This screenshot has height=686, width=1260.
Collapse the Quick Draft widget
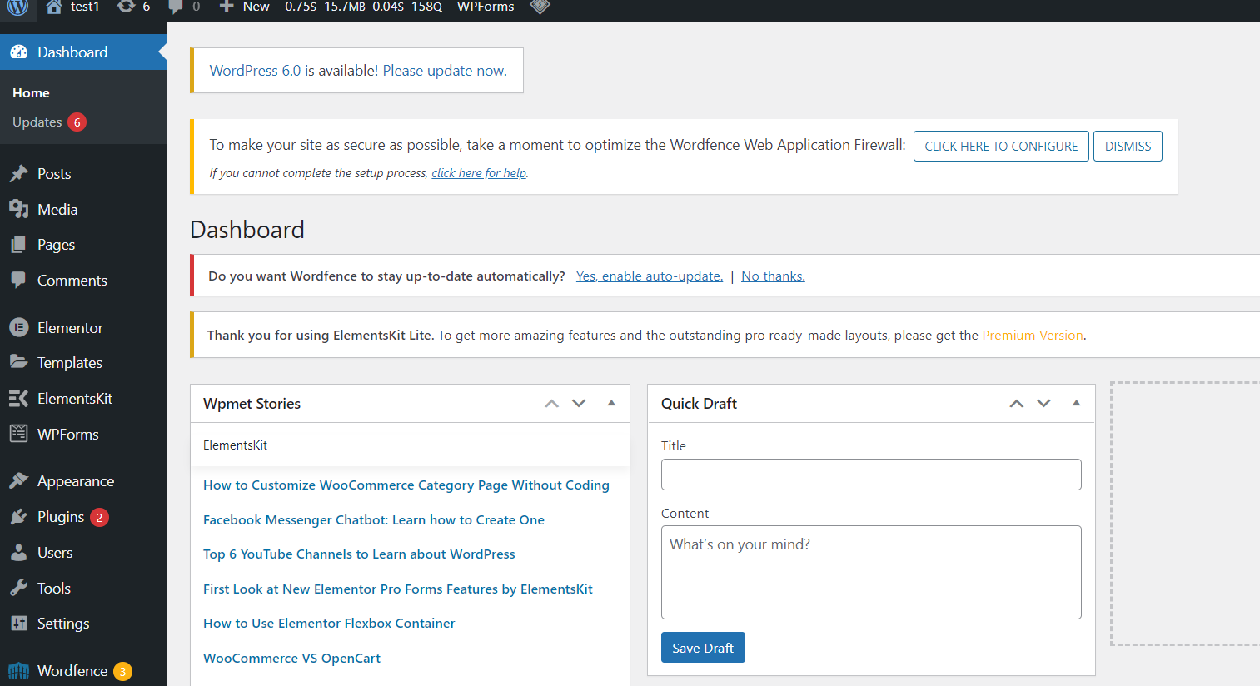tap(1077, 403)
